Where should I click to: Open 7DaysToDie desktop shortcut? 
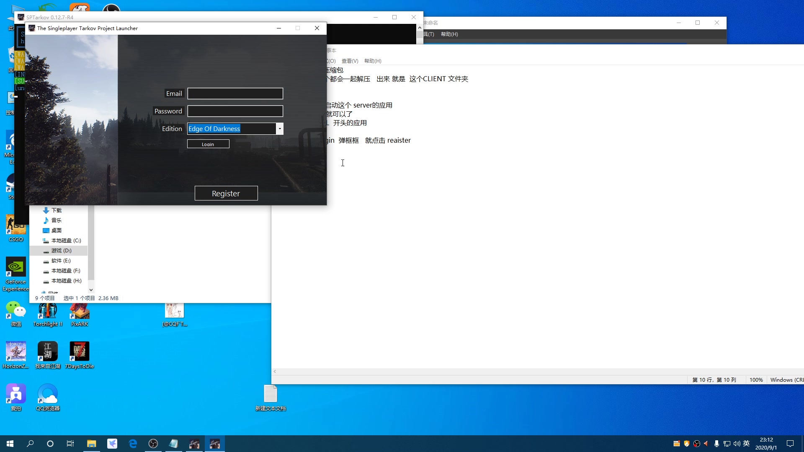pyautogui.click(x=80, y=355)
